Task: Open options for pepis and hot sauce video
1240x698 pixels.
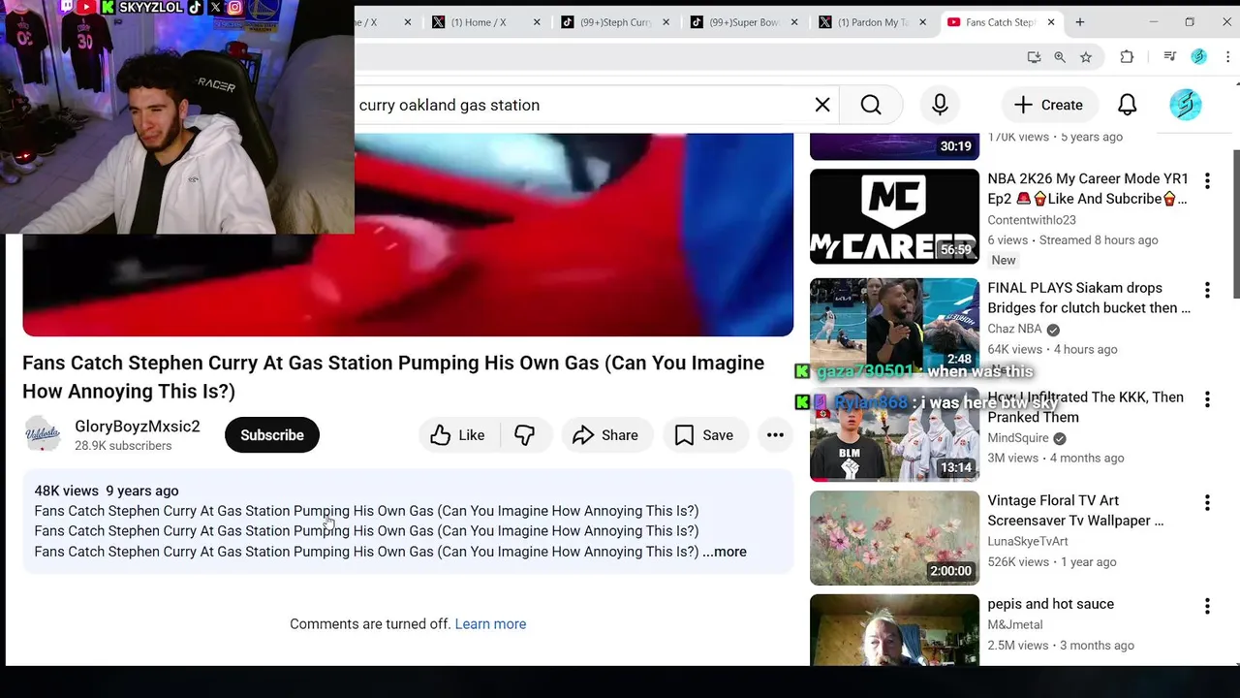Action: pyautogui.click(x=1207, y=606)
